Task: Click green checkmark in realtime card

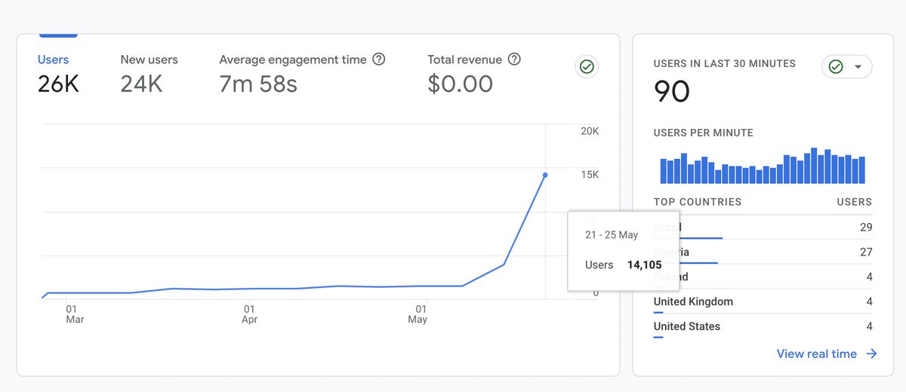Action: 836,67
